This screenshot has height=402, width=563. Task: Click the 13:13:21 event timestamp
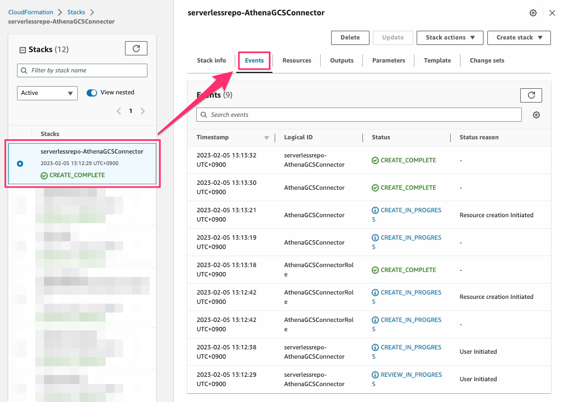[226, 214]
